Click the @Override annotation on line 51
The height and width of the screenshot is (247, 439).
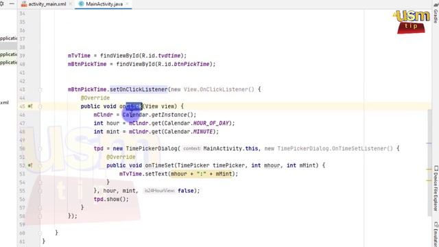click(x=121, y=157)
